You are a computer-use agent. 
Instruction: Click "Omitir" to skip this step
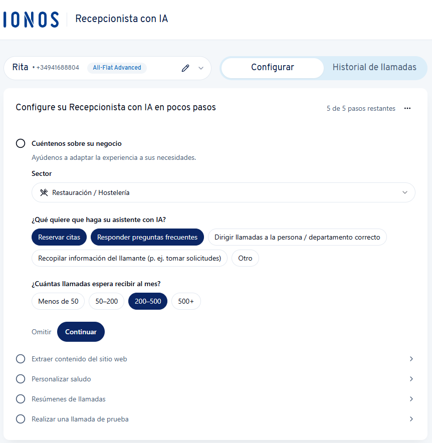pos(41,331)
